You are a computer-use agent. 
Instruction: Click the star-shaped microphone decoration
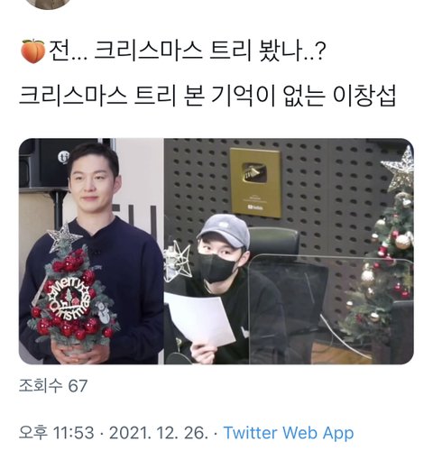[178, 261]
